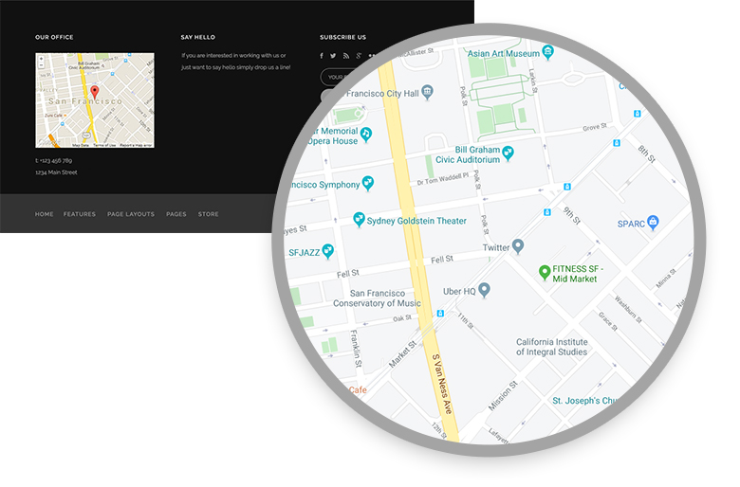Open the RSS feed icon
Viewport: 740px width, 487px height.
[x=346, y=56]
